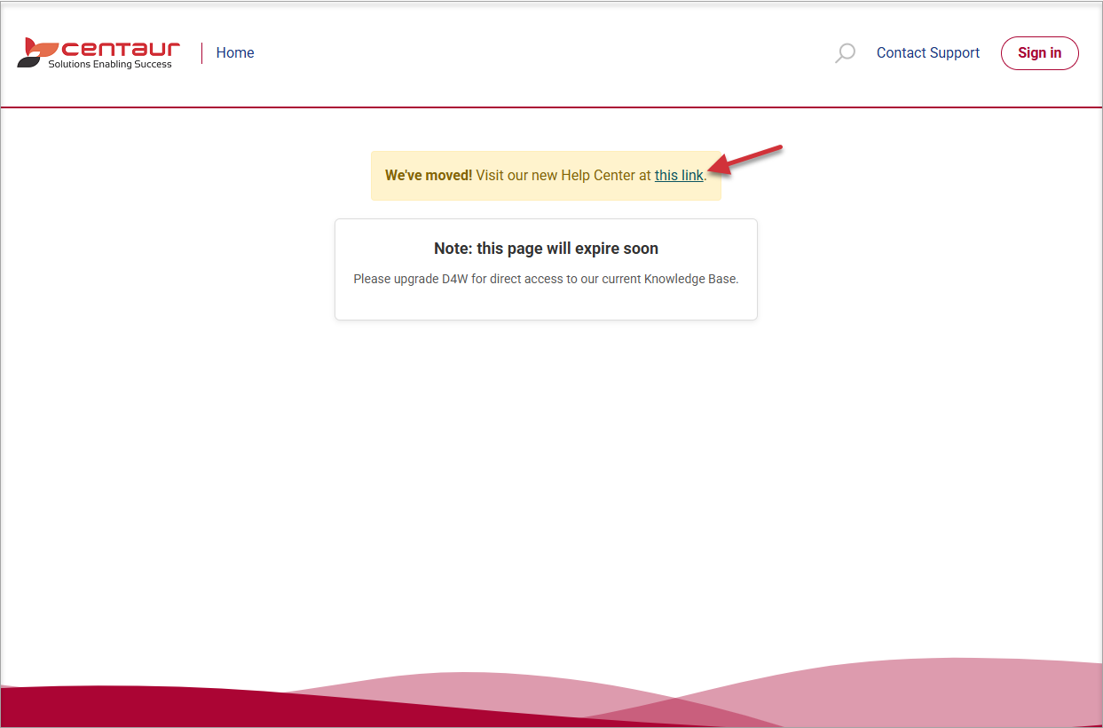Viewport: 1103px width, 728px height.
Task: Click the red arrow annotation
Action: (x=752, y=157)
